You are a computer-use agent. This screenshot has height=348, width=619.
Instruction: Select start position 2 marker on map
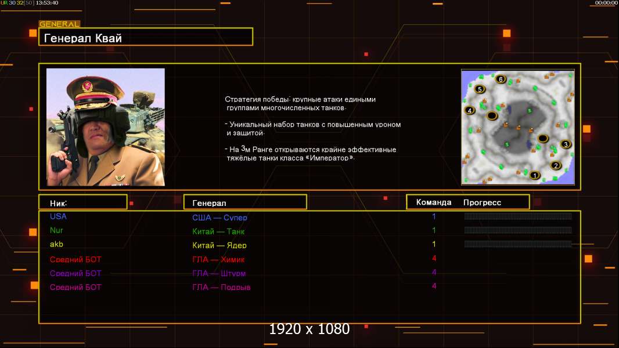coord(555,165)
